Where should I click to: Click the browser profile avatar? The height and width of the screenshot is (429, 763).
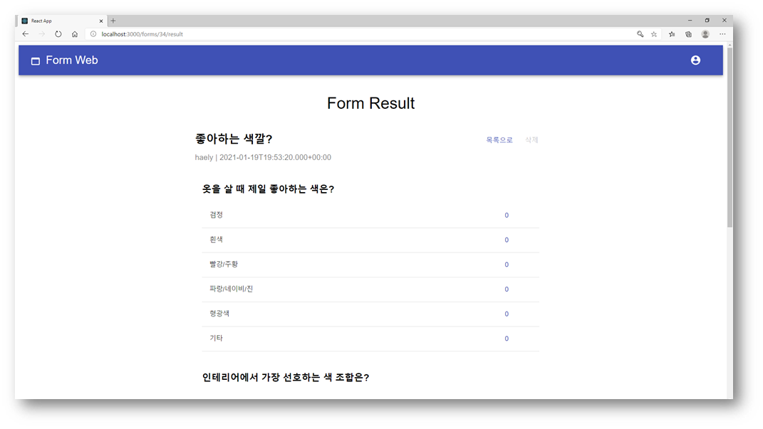[705, 33]
